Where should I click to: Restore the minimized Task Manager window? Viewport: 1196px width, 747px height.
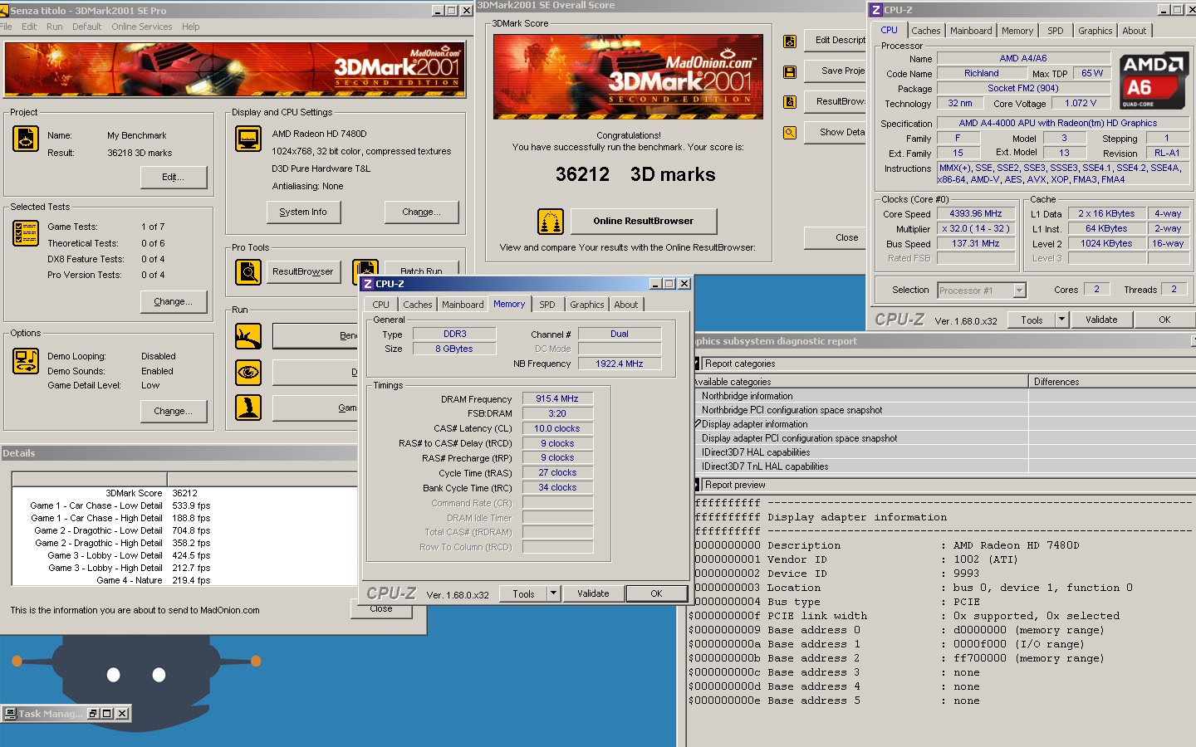(x=94, y=713)
